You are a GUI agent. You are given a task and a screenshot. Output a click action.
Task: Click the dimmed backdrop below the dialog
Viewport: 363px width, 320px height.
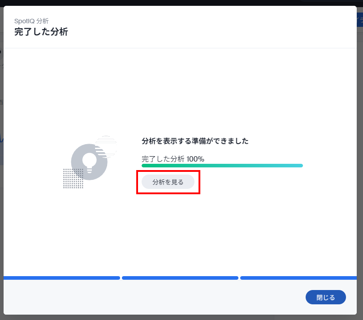[x=179, y=318]
